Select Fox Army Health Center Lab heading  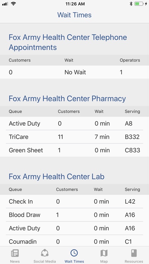tap(56, 177)
